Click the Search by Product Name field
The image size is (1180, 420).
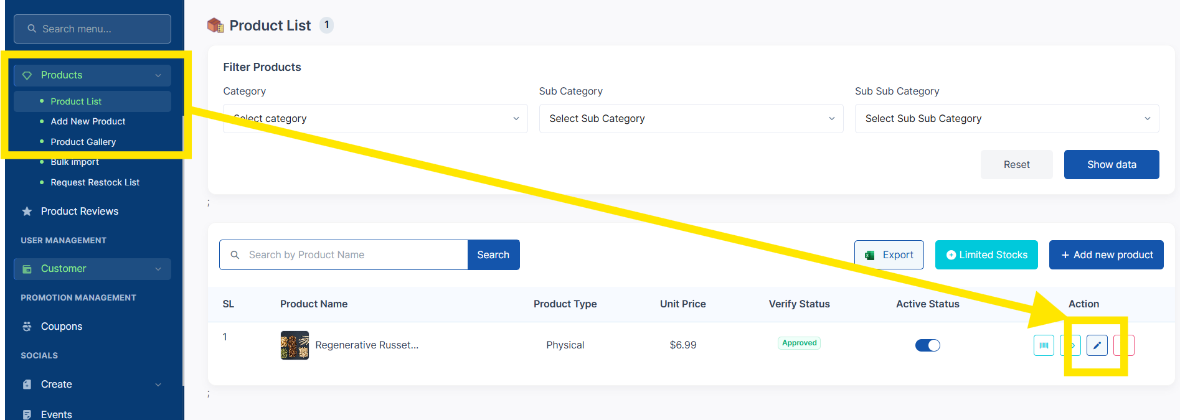(x=344, y=255)
